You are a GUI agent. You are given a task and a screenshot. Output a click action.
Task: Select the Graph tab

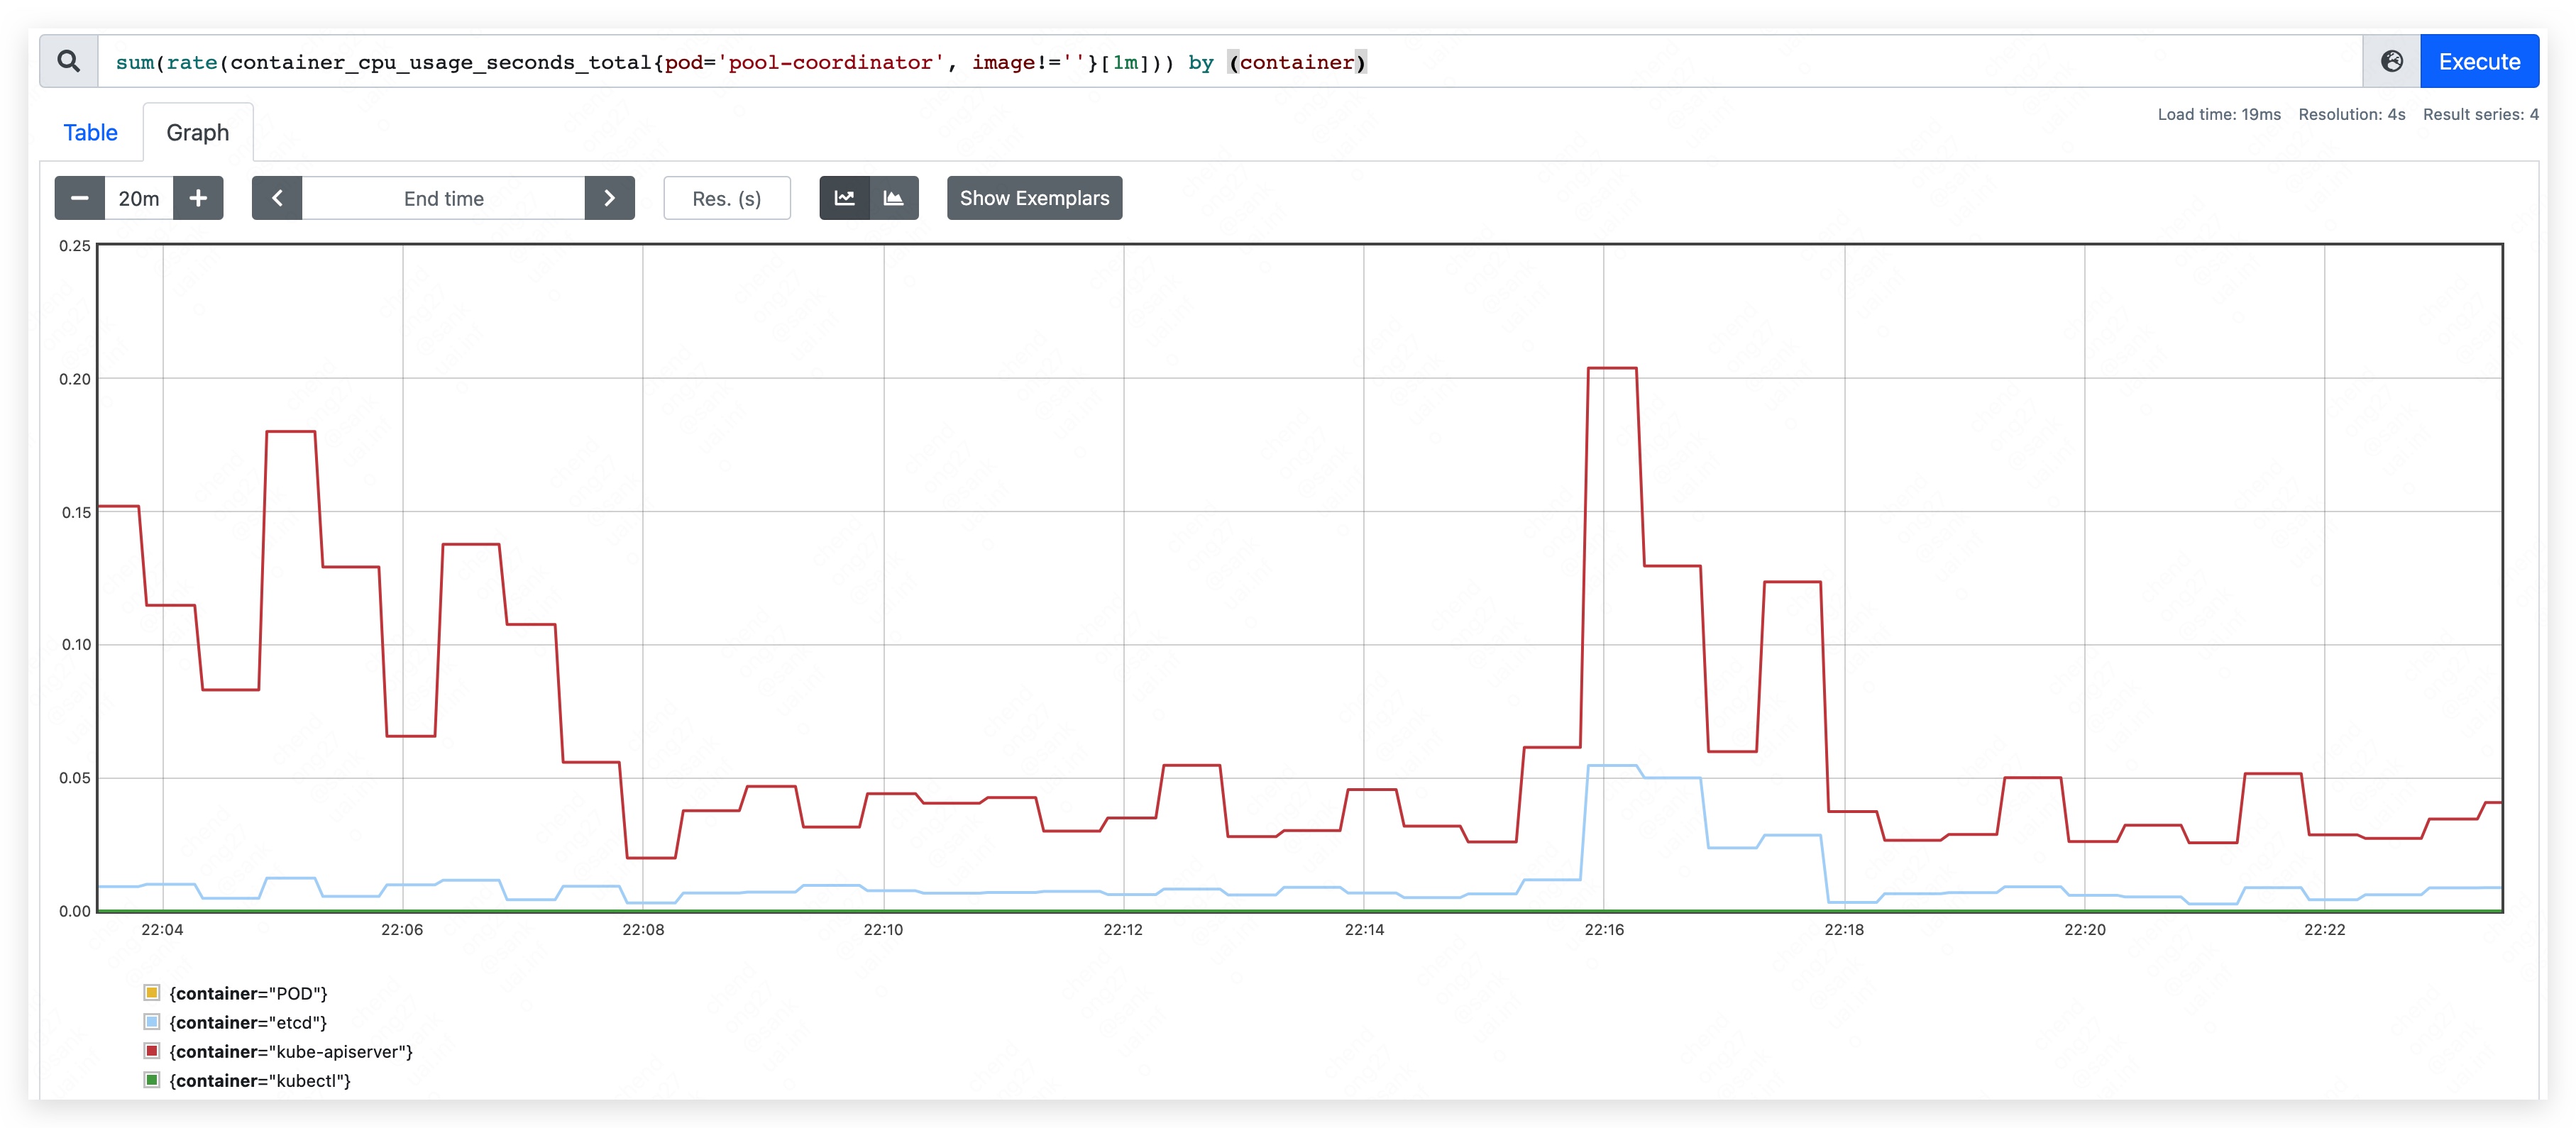pyautogui.click(x=197, y=132)
